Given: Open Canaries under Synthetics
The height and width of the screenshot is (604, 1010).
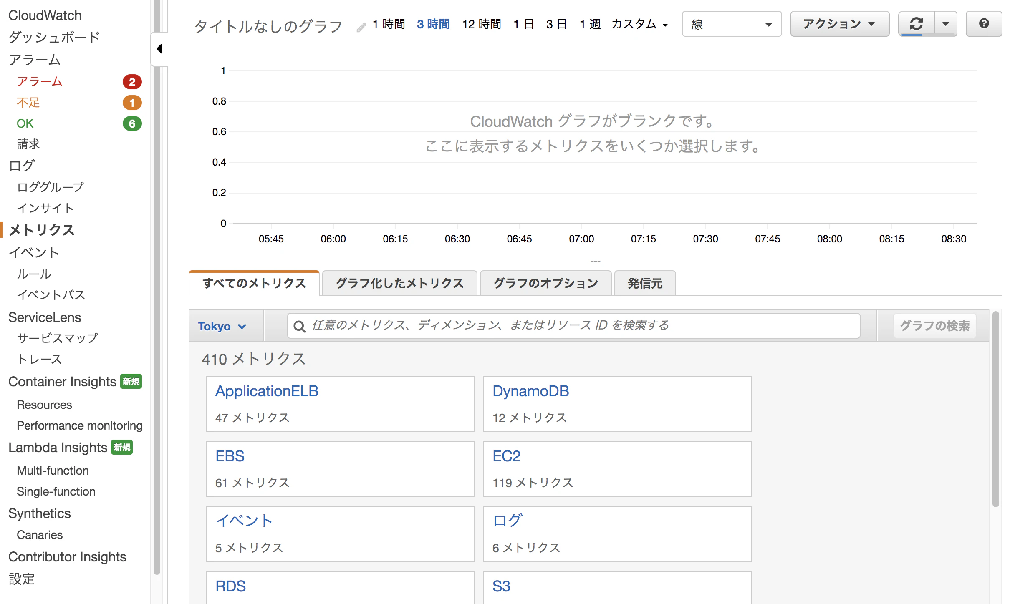Looking at the screenshot, I should coord(40,535).
